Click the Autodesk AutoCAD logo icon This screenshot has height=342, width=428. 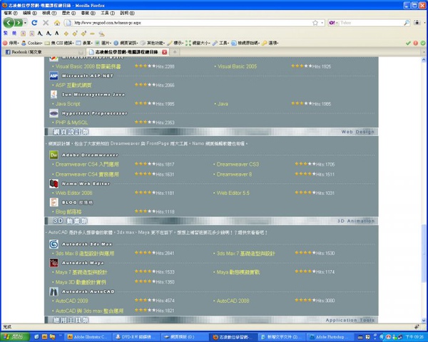click(x=53, y=291)
